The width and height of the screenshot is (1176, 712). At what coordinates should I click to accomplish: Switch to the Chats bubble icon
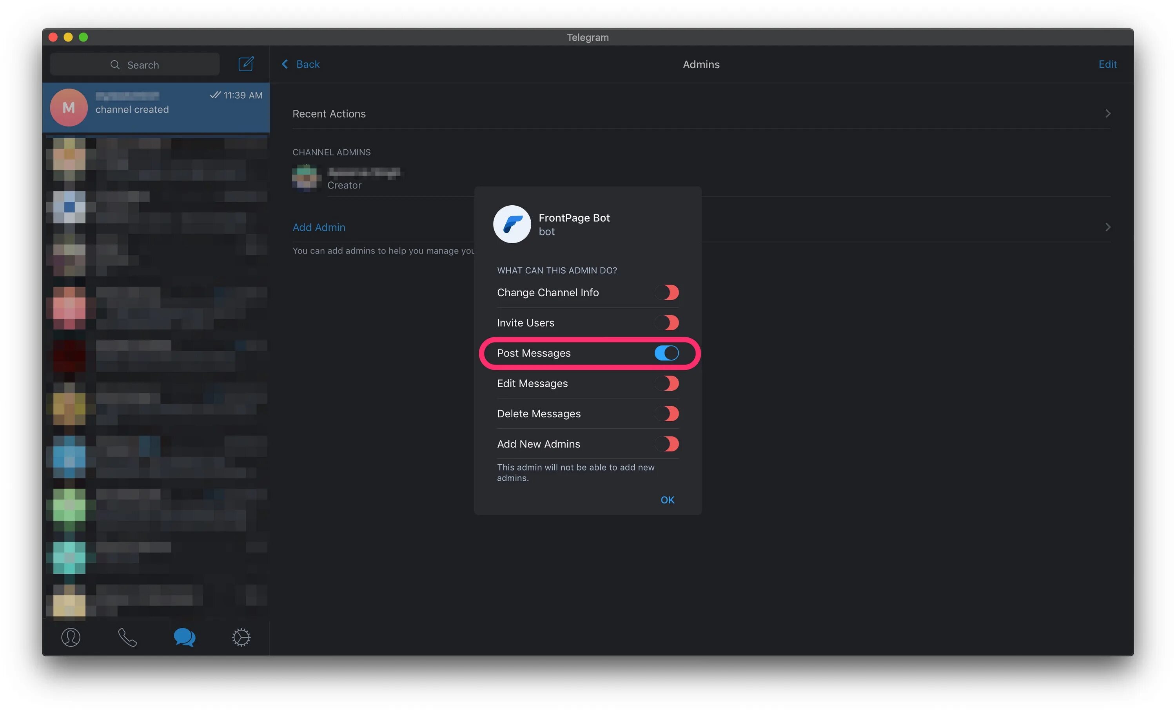coord(184,637)
